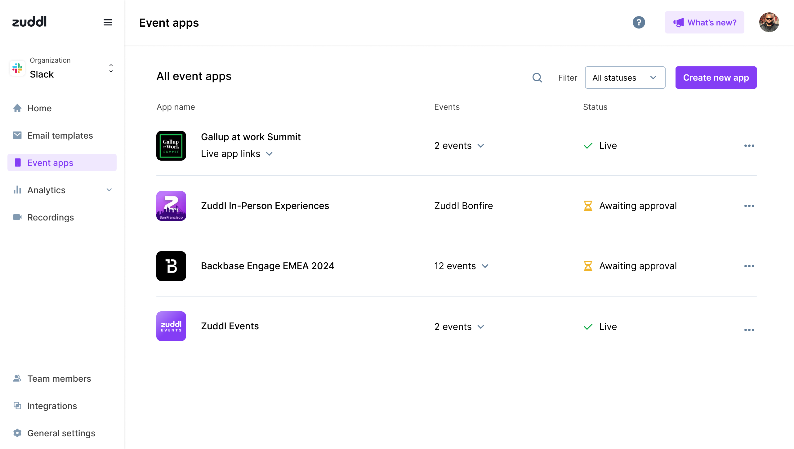Click the Create new app button

(716, 78)
